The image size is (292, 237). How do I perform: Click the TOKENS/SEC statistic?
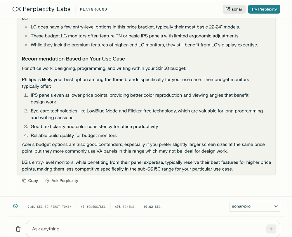click(93, 207)
